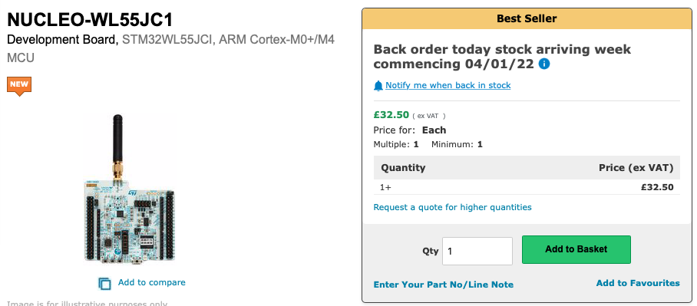Open the NUCLEO board product image
The width and height of the screenshot is (697, 306).
coord(130,189)
